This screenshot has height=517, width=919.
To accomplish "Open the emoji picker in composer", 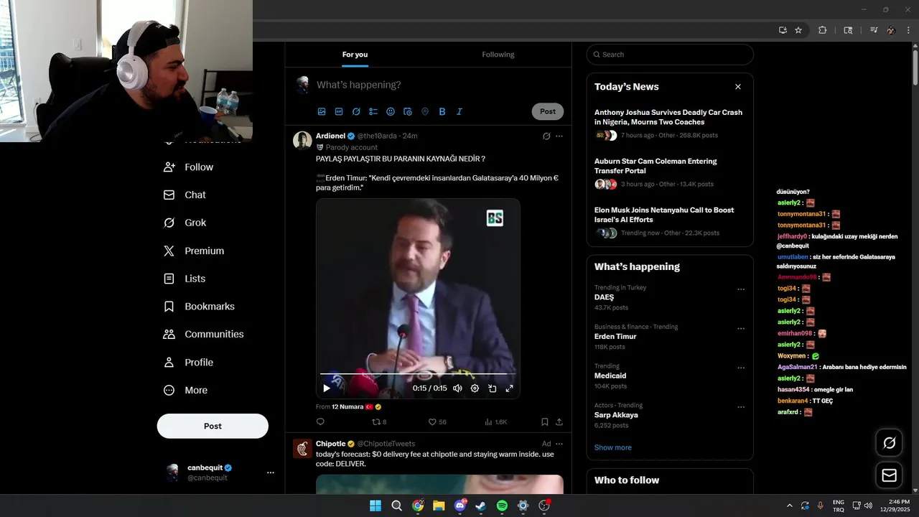I will tap(391, 111).
